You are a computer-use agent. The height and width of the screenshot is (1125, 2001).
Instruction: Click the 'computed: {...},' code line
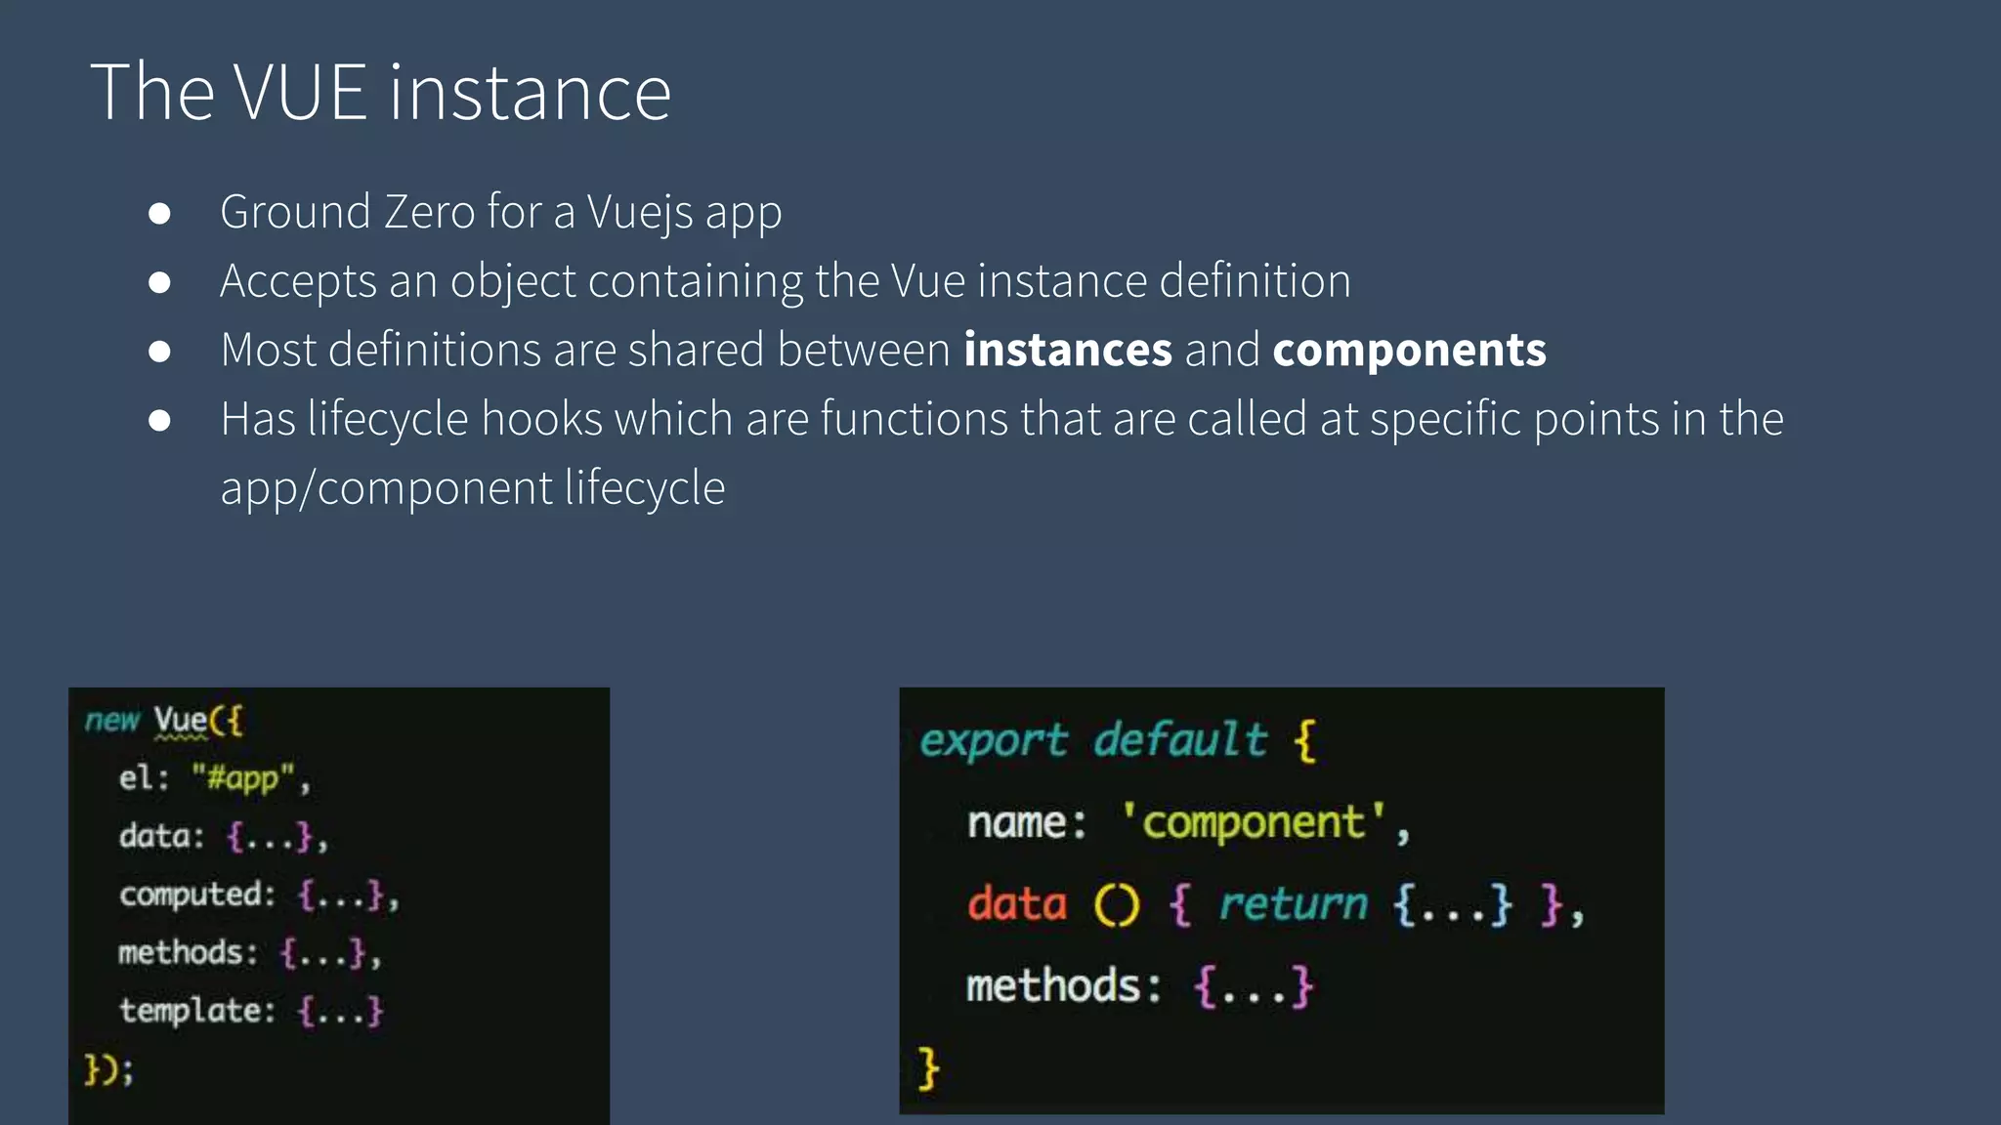pyautogui.click(x=259, y=895)
